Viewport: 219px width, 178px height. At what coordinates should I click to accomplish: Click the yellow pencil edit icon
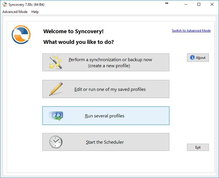tap(56, 89)
